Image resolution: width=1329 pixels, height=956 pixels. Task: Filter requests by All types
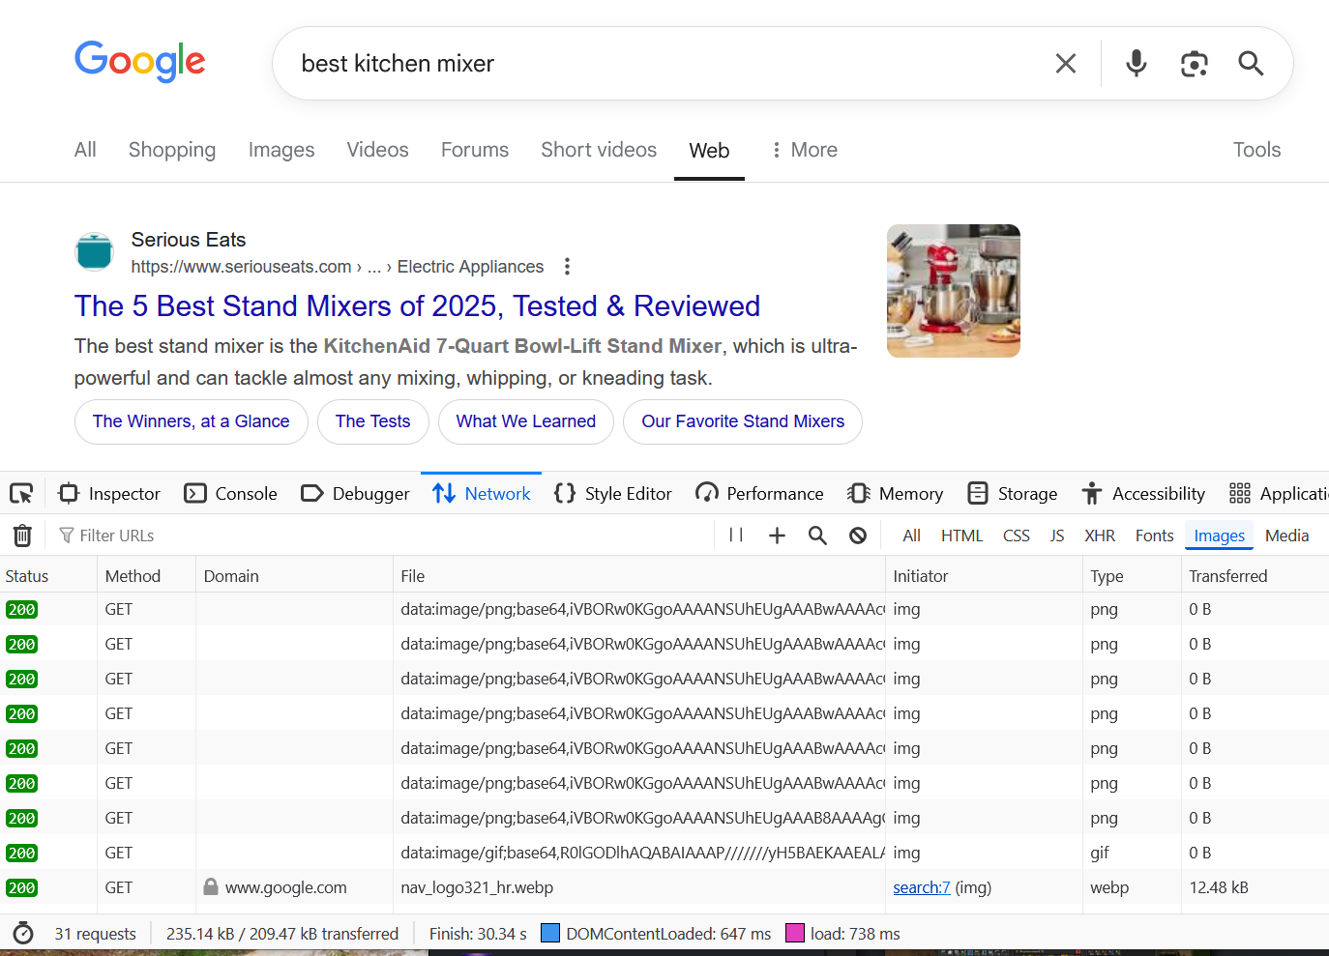click(911, 536)
